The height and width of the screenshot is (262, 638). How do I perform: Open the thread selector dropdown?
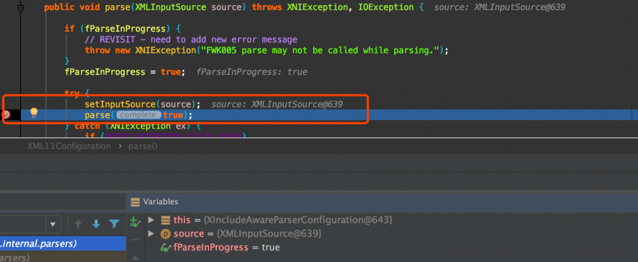[x=53, y=224]
